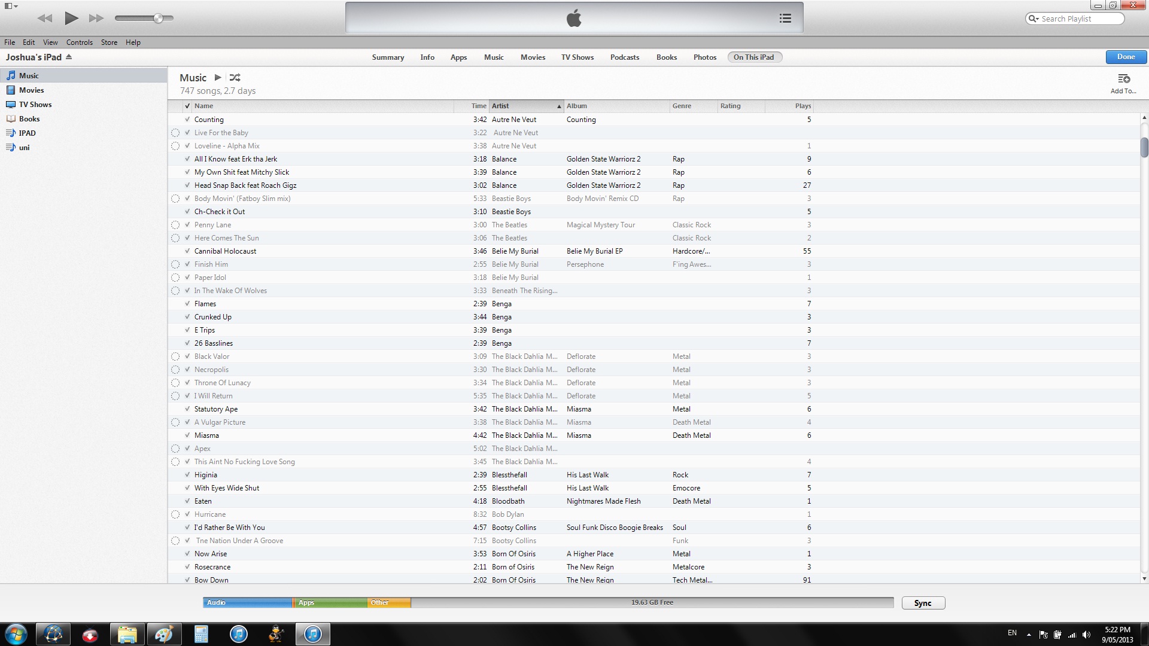This screenshot has height=646, width=1149.
Task: Select Books in the sidebar
Action: (84, 118)
